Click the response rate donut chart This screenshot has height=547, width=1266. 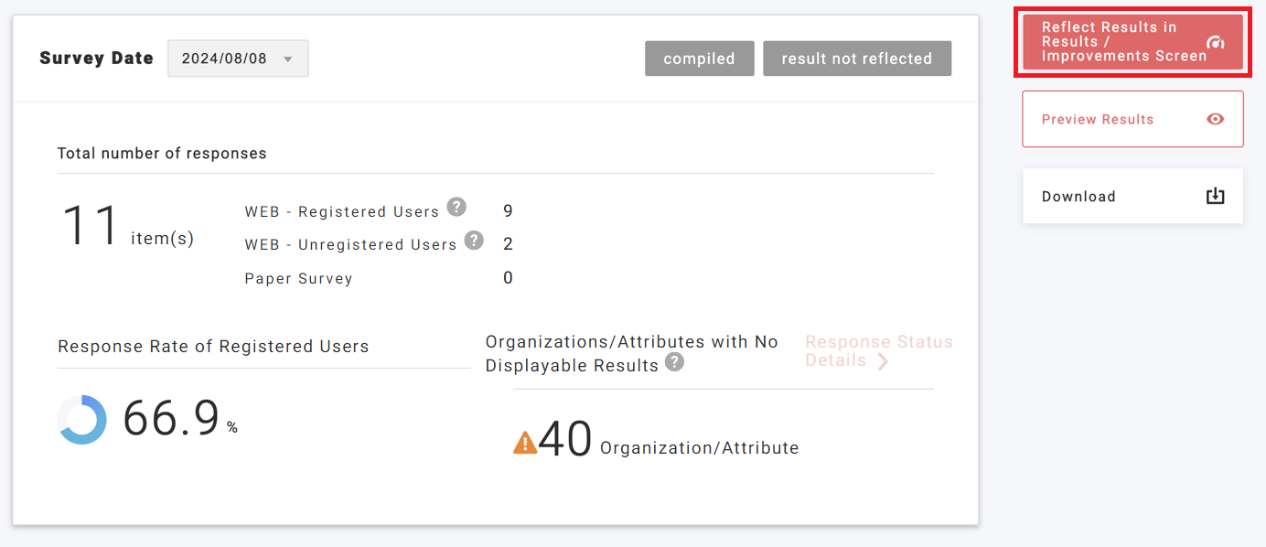[82, 420]
